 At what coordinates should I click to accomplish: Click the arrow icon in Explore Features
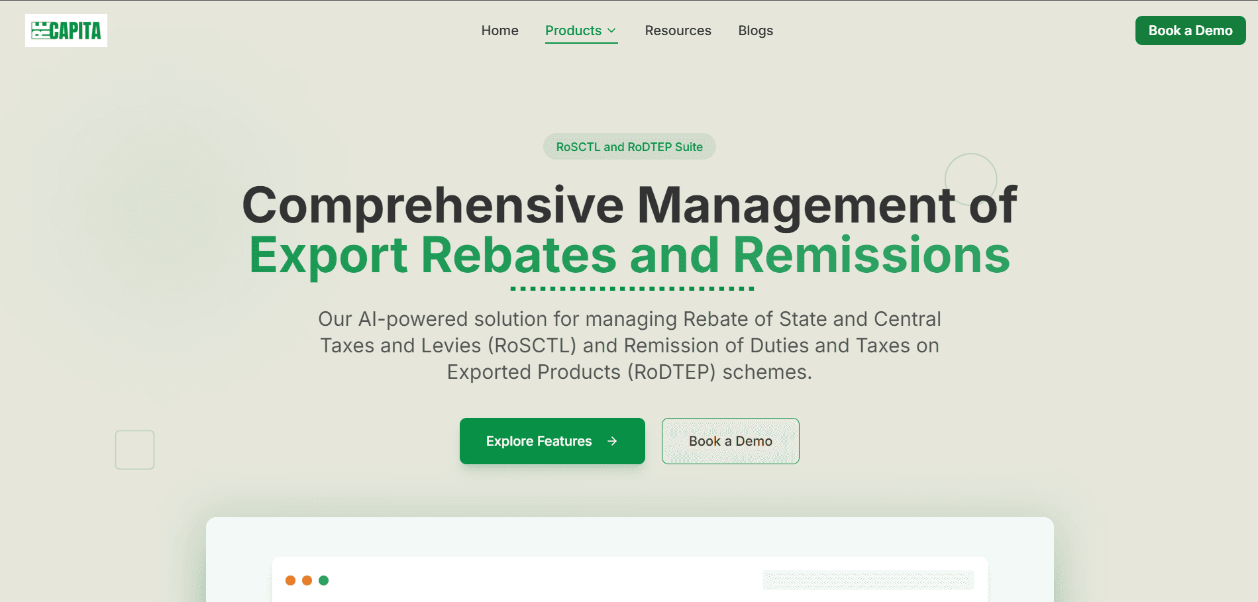pyautogui.click(x=612, y=441)
